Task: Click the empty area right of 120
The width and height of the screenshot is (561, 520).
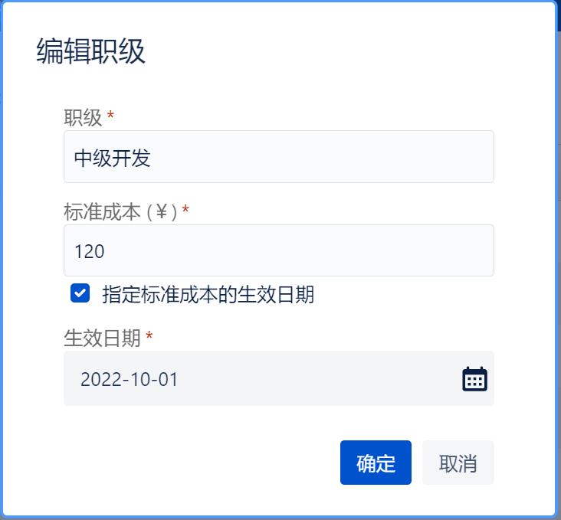Action: coord(307,251)
